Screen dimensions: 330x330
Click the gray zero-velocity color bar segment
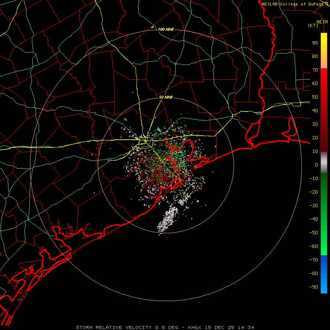coord(324,162)
